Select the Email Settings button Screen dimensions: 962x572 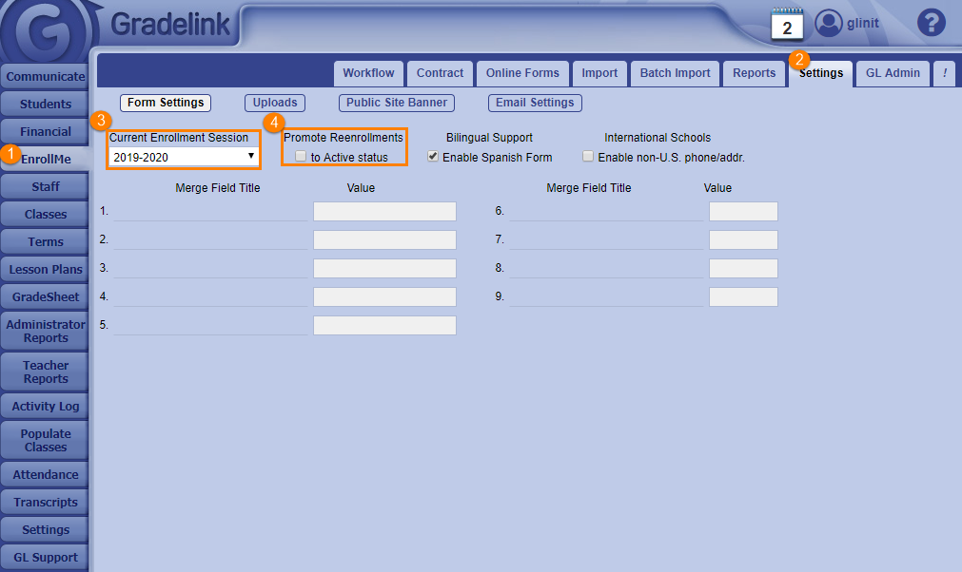(x=535, y=103)
